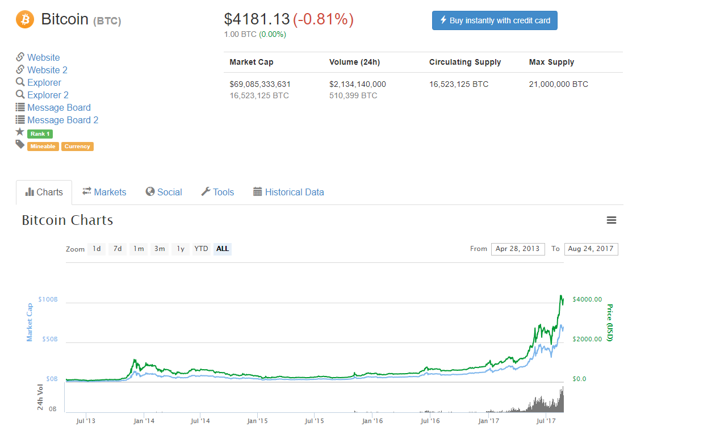The image size is (716, 435).
Task: Click the list icon beside Message Board
Action: [20, 107]
